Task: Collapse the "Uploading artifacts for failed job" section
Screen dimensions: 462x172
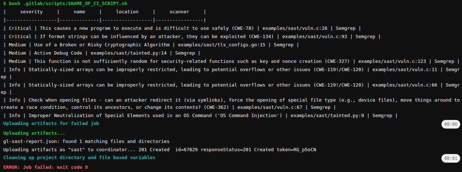Action: 51,124
